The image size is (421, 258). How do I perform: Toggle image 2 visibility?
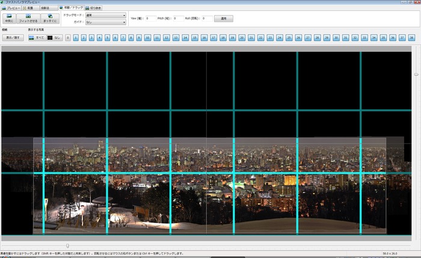(x=84, y=37)
